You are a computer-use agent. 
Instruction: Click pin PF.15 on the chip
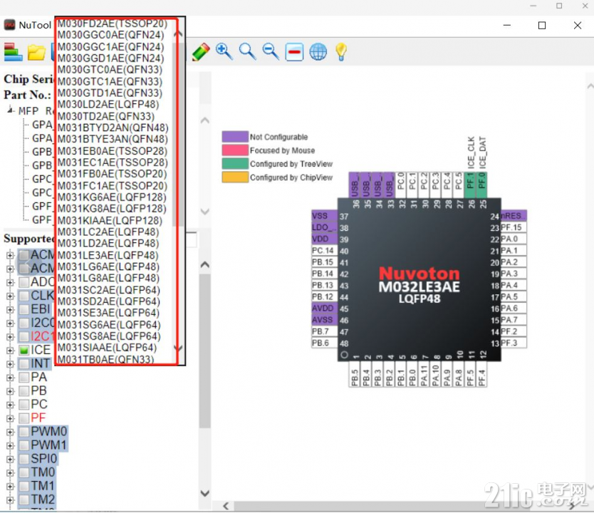514,227
